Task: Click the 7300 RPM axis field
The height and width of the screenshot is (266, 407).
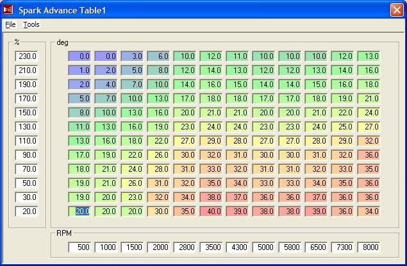Action: click(342, 247)
